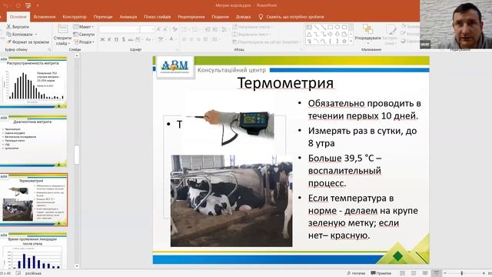The width and height of the screenshot is (492, 277).
Task: Open the Довідка help tab
Action: tap(243, 17)
